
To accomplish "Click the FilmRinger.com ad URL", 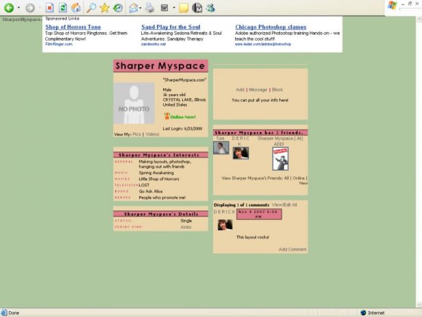I will pos(59,44).
